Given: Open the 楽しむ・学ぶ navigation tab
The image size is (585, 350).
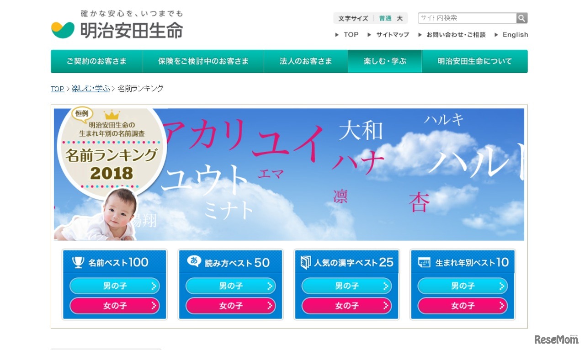Looking at the screenshot, I should (x=385, y=61).
